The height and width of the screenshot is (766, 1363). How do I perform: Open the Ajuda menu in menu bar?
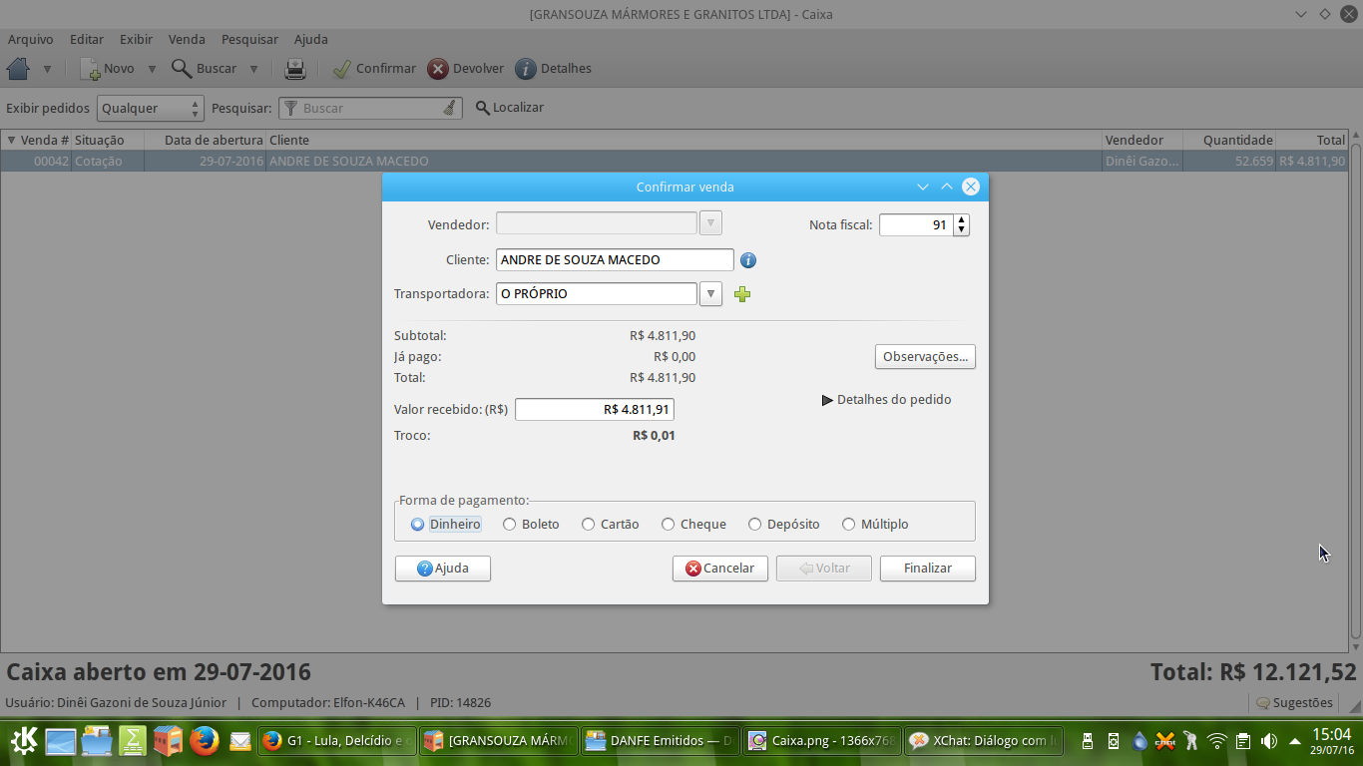[310, 39]
